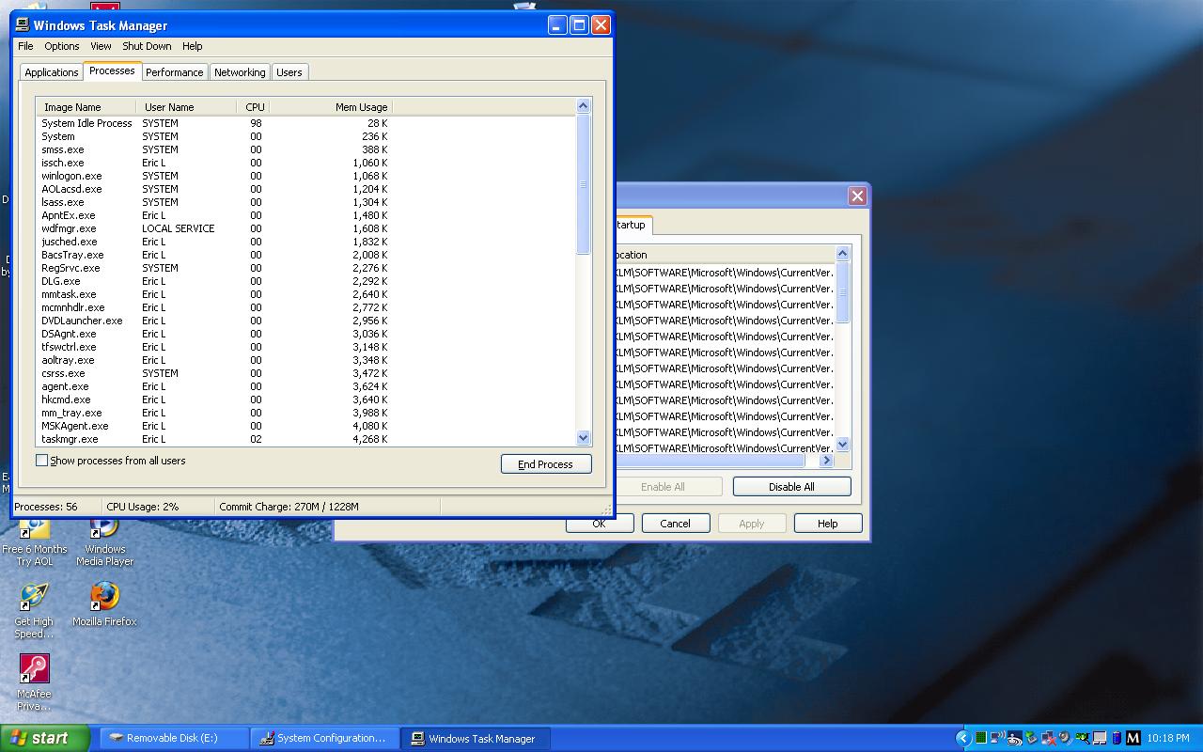Enable Show processes from all users
The height and width of the screenshot is (752, 1203).
tap(41, 461)
